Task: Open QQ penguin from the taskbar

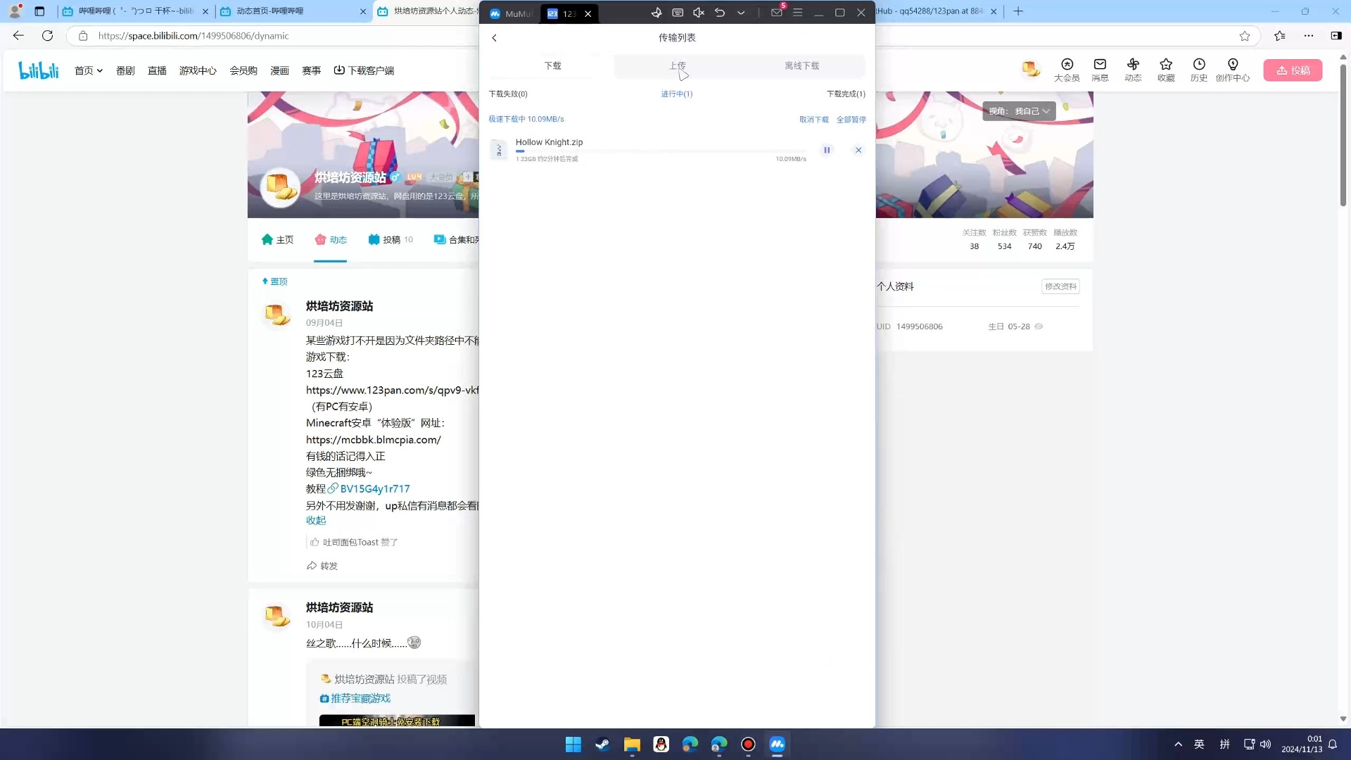Action: [661, 745]
